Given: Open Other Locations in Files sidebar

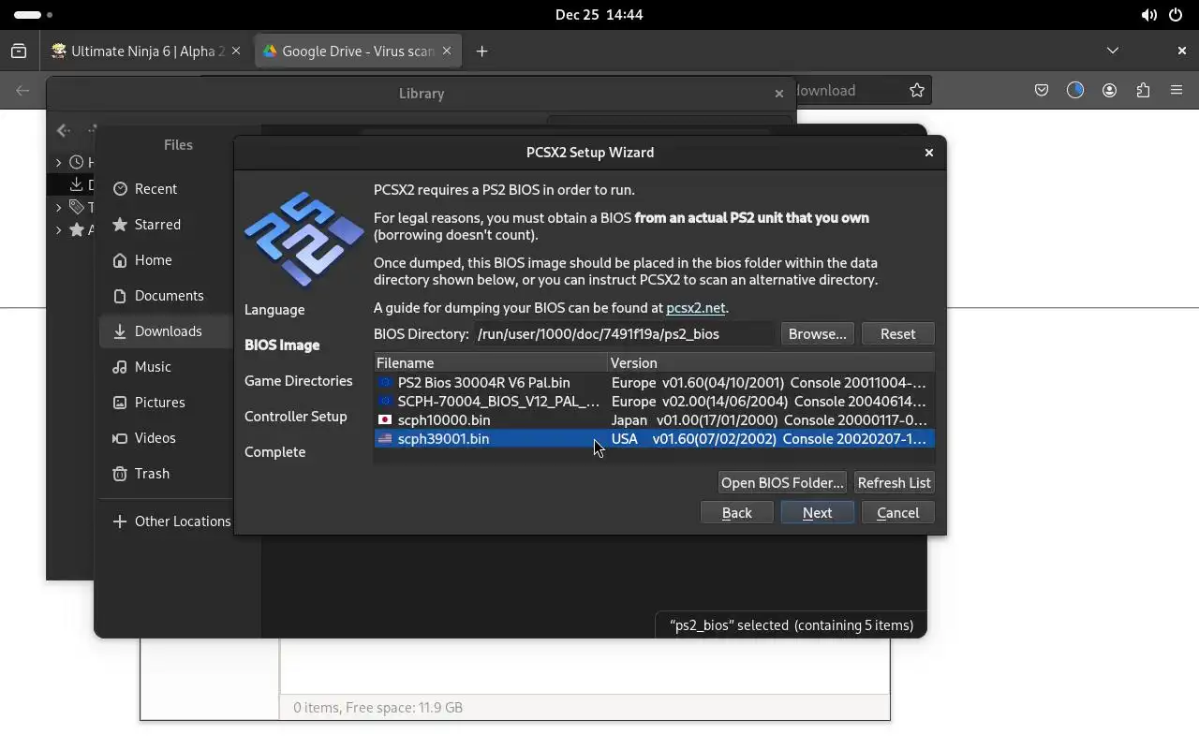Looking at the screenshot, I should (166, 521).
